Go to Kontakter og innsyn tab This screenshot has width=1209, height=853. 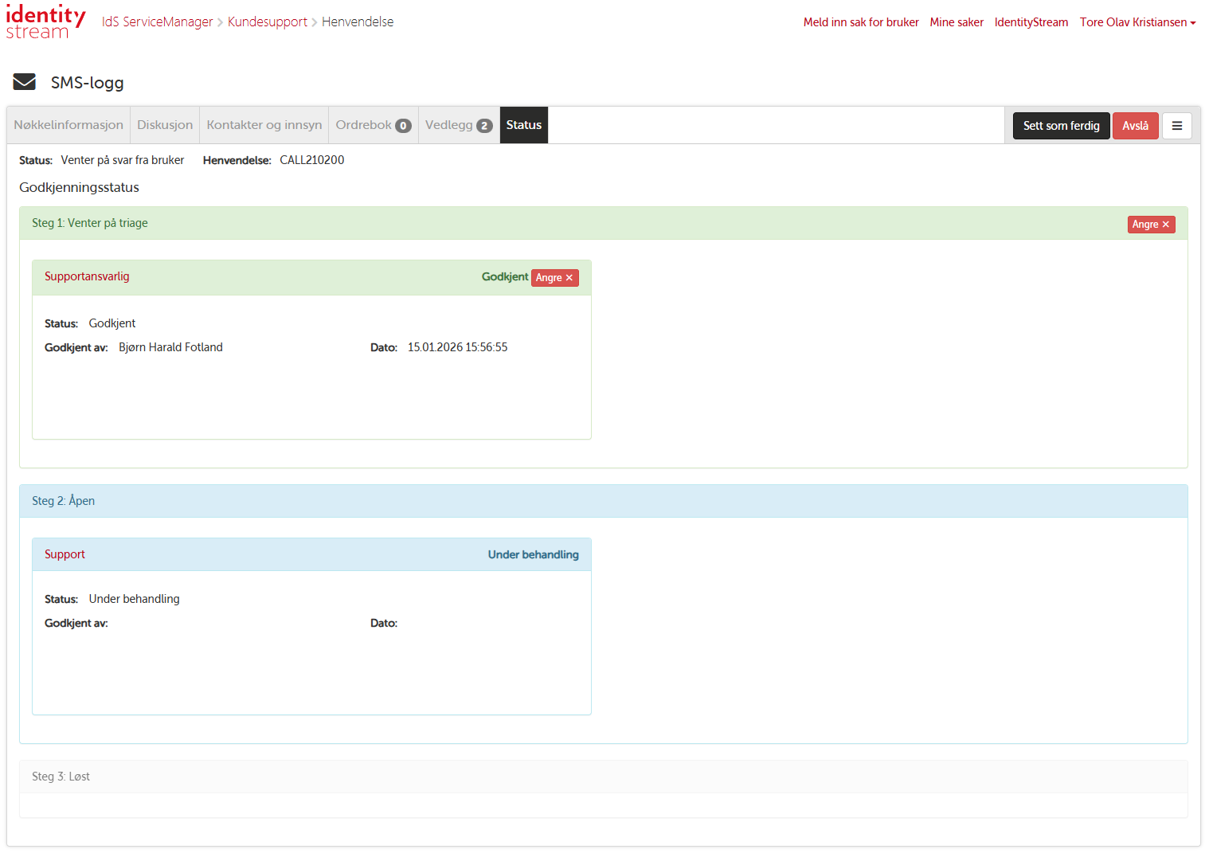pos(264,125)
